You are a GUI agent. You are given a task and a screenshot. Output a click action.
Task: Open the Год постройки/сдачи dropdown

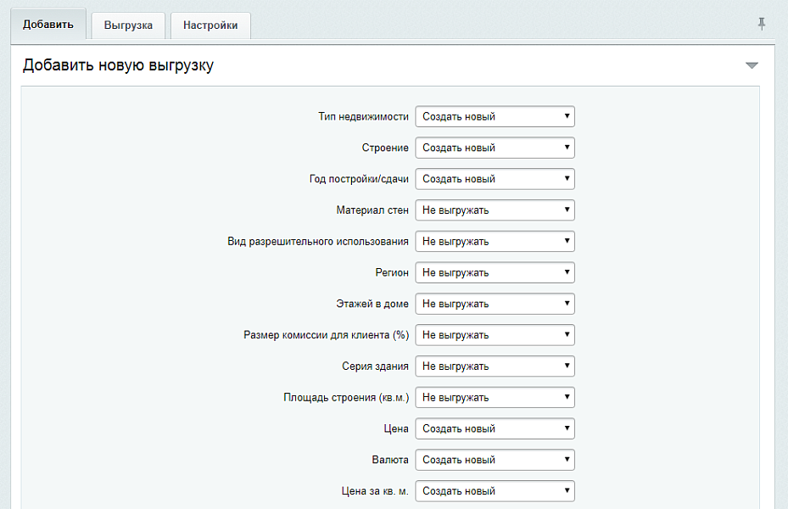click(x=495, y=179)
